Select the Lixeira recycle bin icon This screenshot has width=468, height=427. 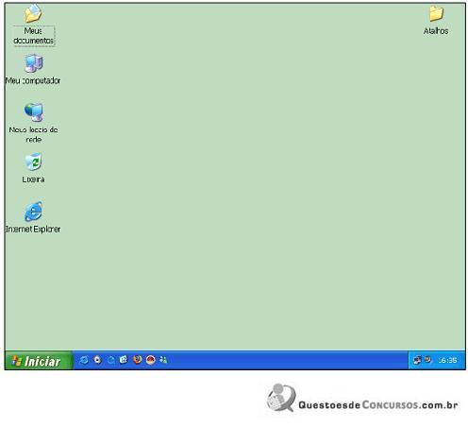tap(33, 162)
